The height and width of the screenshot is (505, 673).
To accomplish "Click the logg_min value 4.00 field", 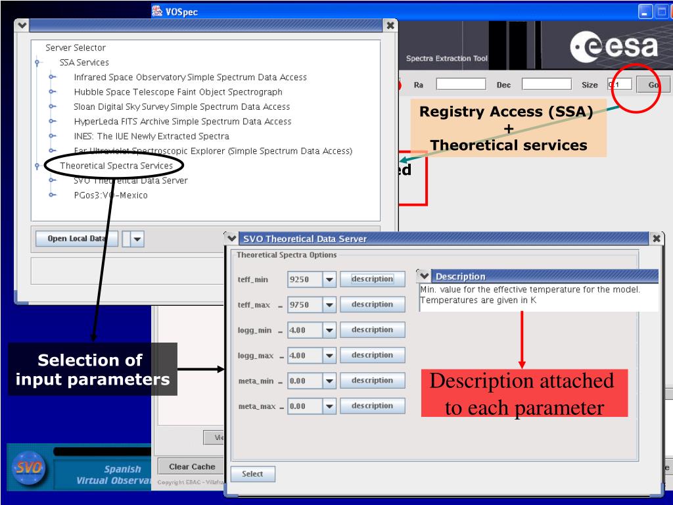I will (305, 330).
